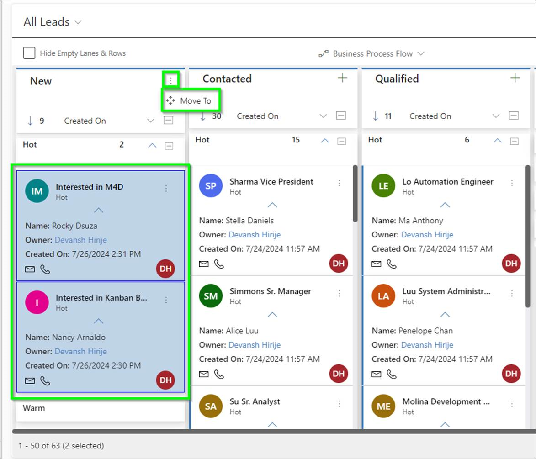Collapse the Hot row in Contacted lane

point(325,141)
